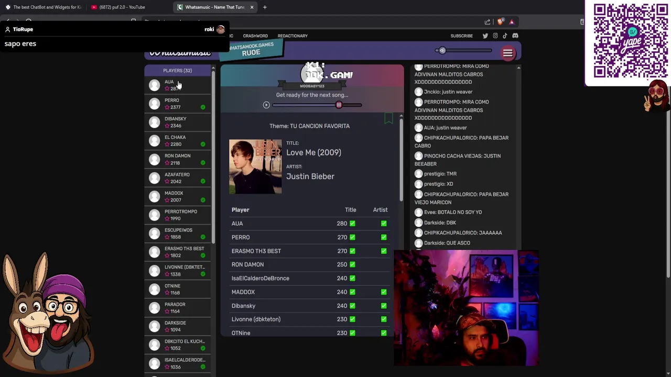Viewport: 671px width, 377px height.
Task: Click the up arrow of players list scrollbar
Action: pos(213,69)
